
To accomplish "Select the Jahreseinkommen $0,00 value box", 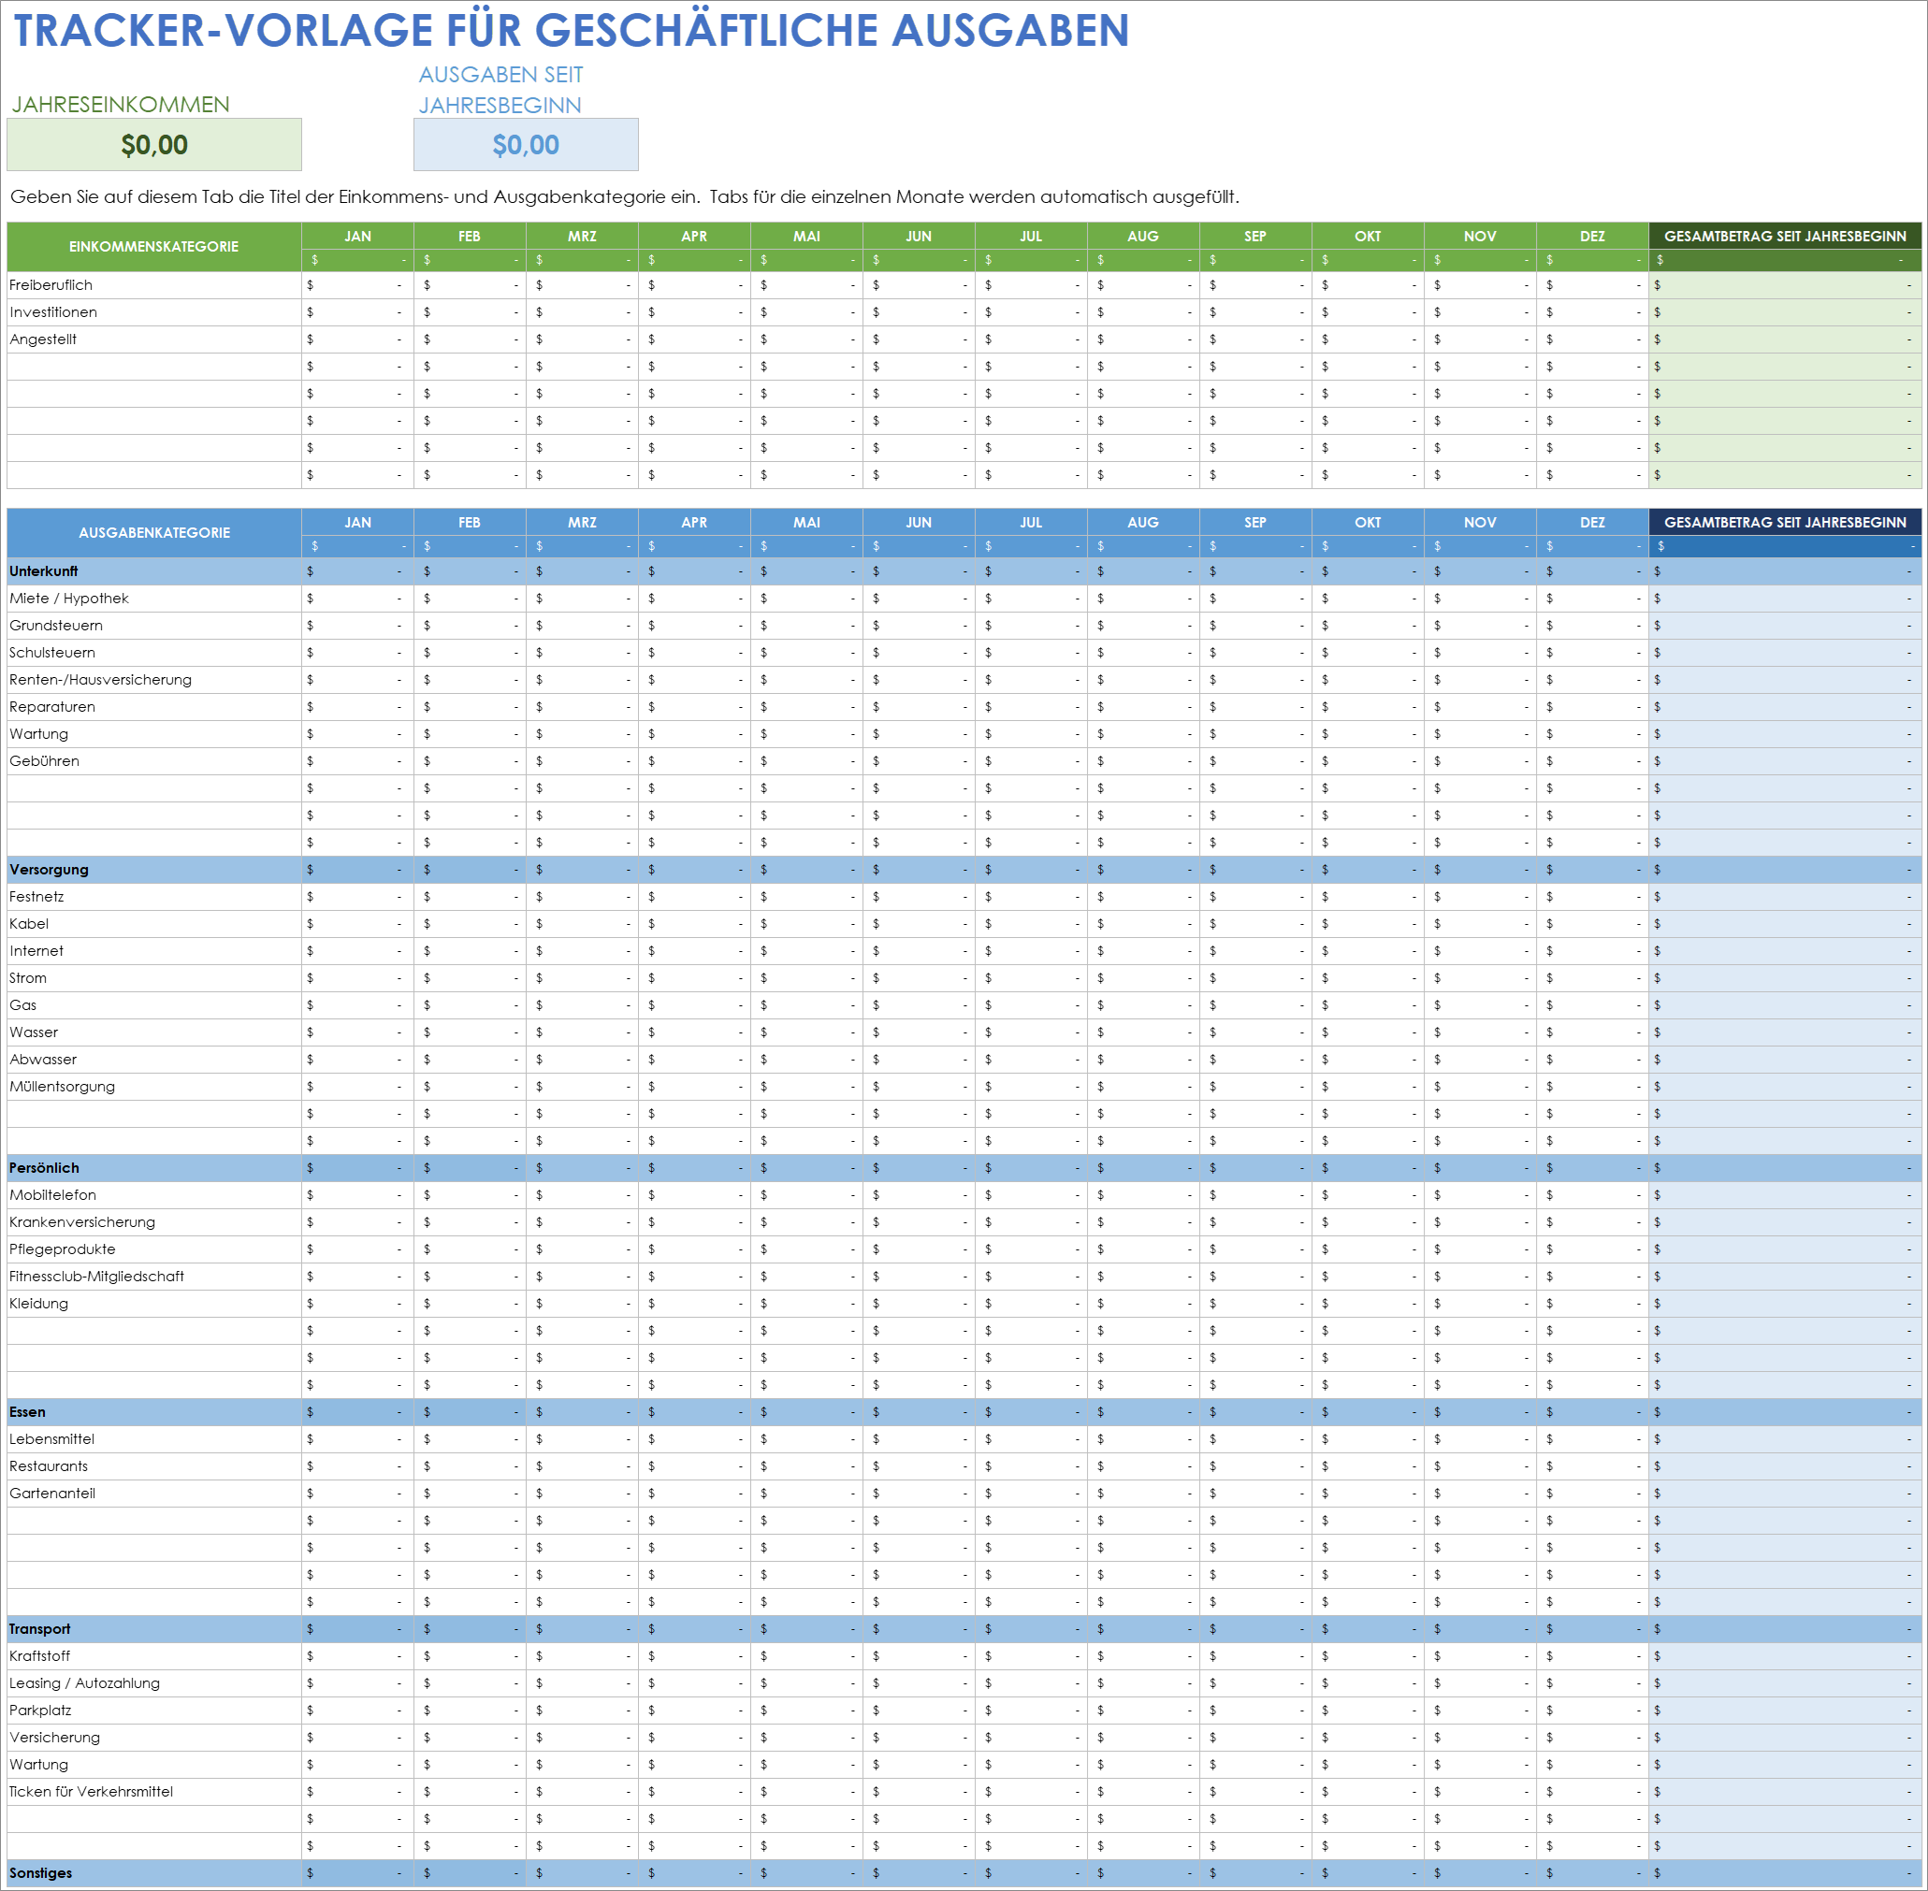I will tap(154, 145).
